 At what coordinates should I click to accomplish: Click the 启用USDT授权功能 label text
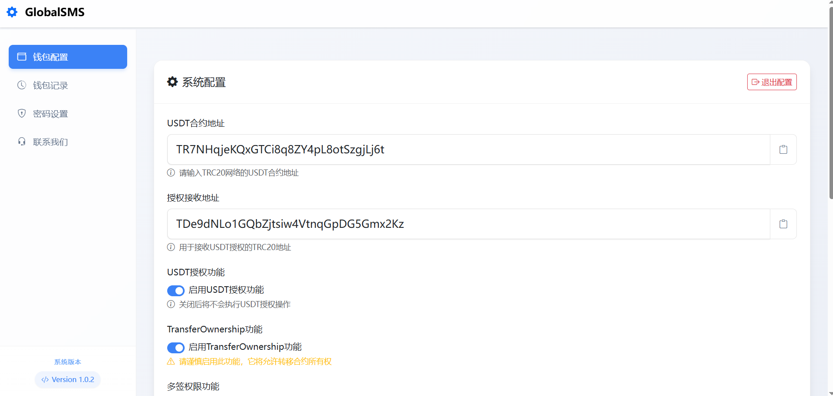[x=226, y=290]
